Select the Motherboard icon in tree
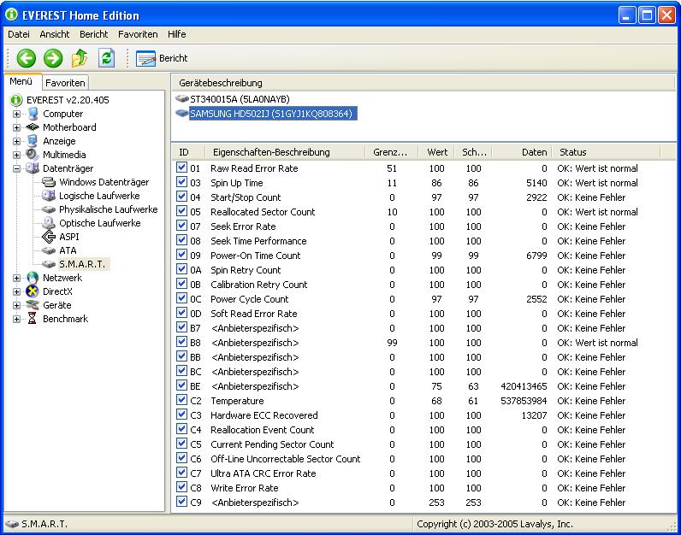681x535 pixels. [33, 127]
